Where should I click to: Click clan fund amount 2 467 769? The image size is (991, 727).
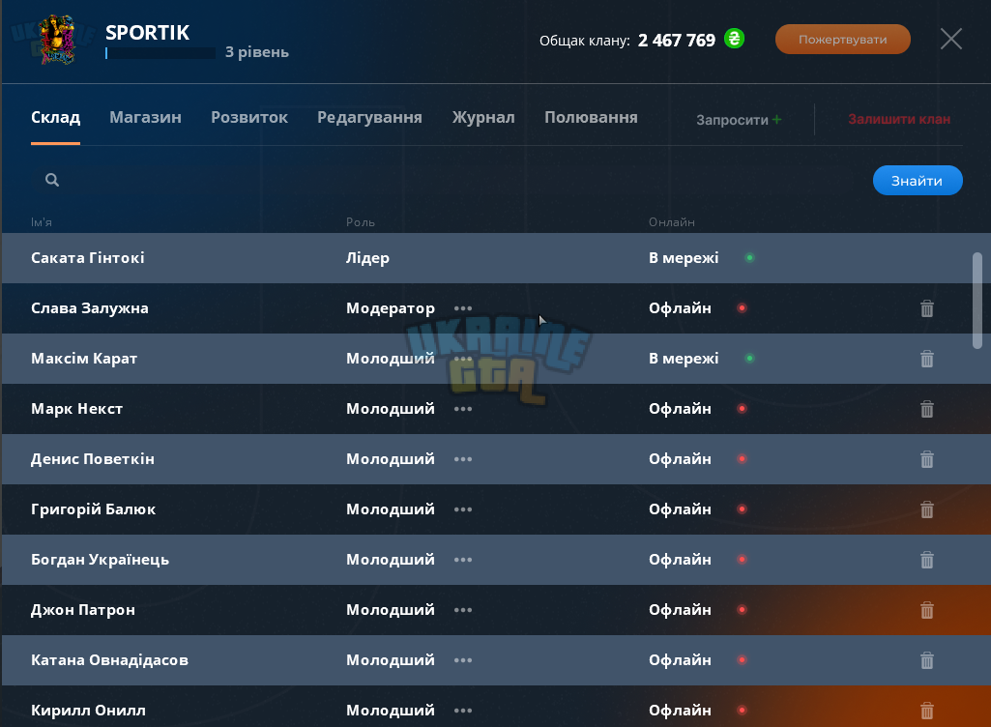point(676,41)
